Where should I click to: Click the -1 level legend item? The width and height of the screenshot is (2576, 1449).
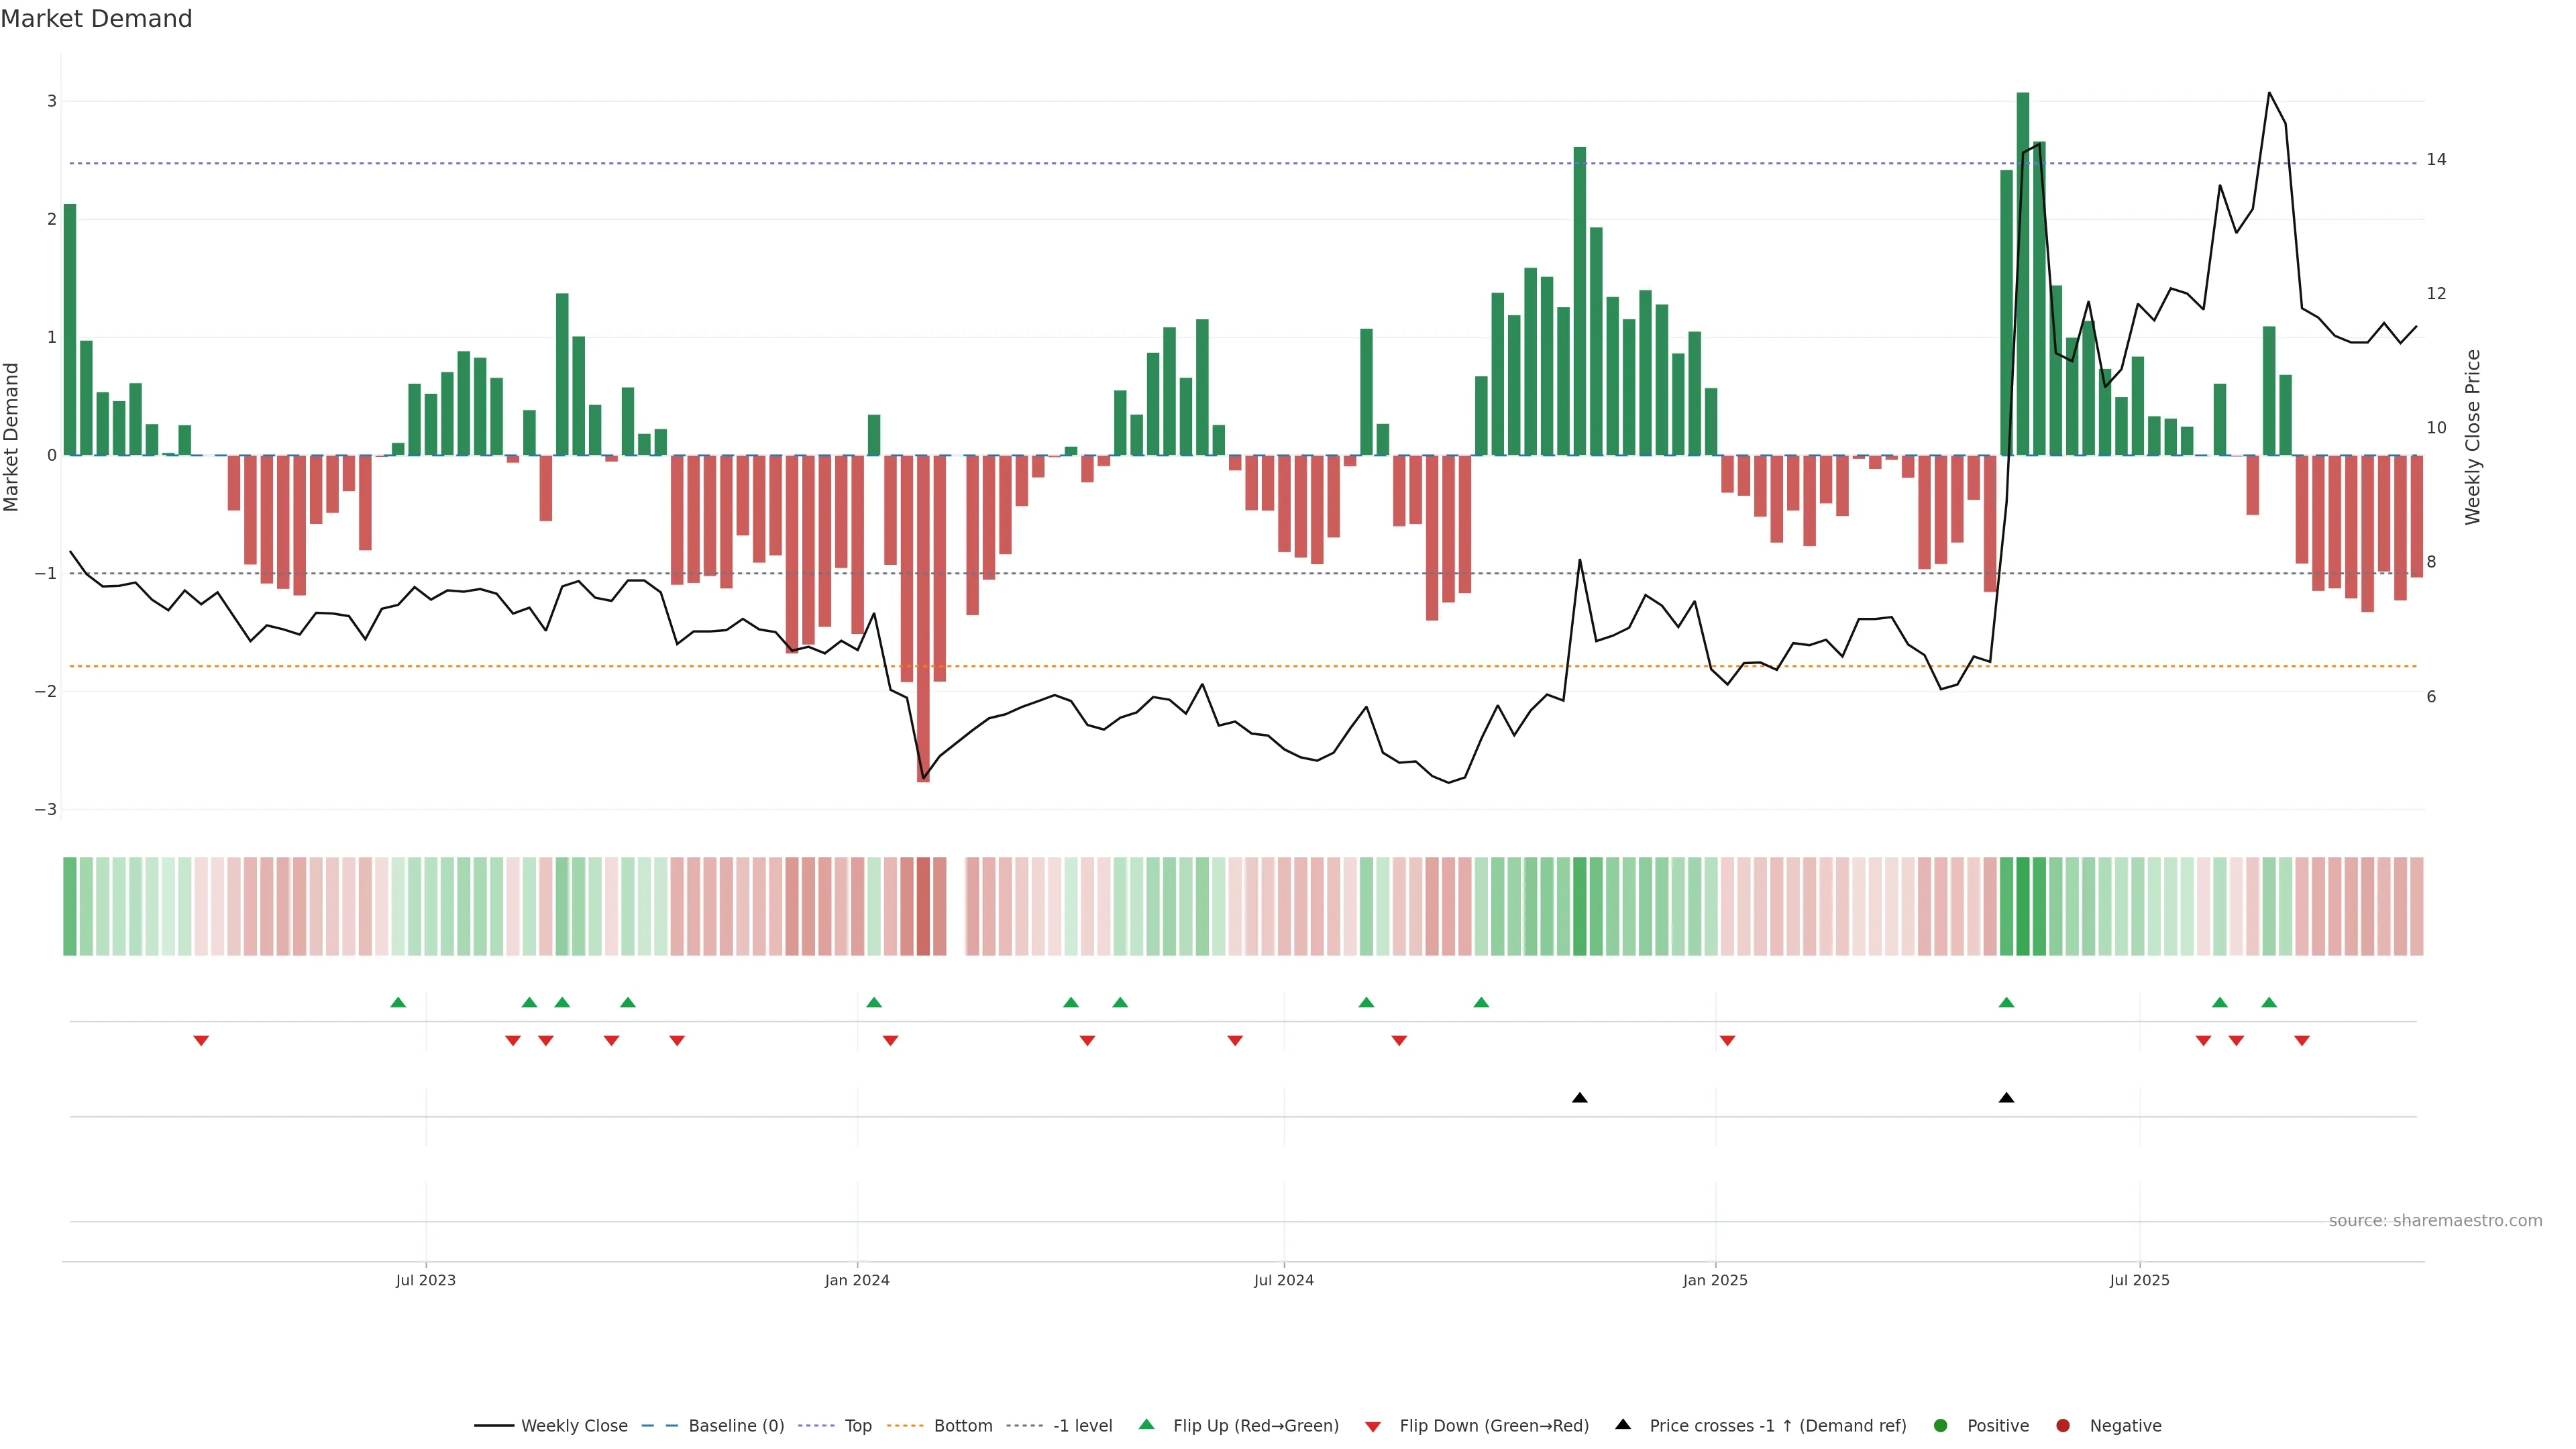1082,1426
